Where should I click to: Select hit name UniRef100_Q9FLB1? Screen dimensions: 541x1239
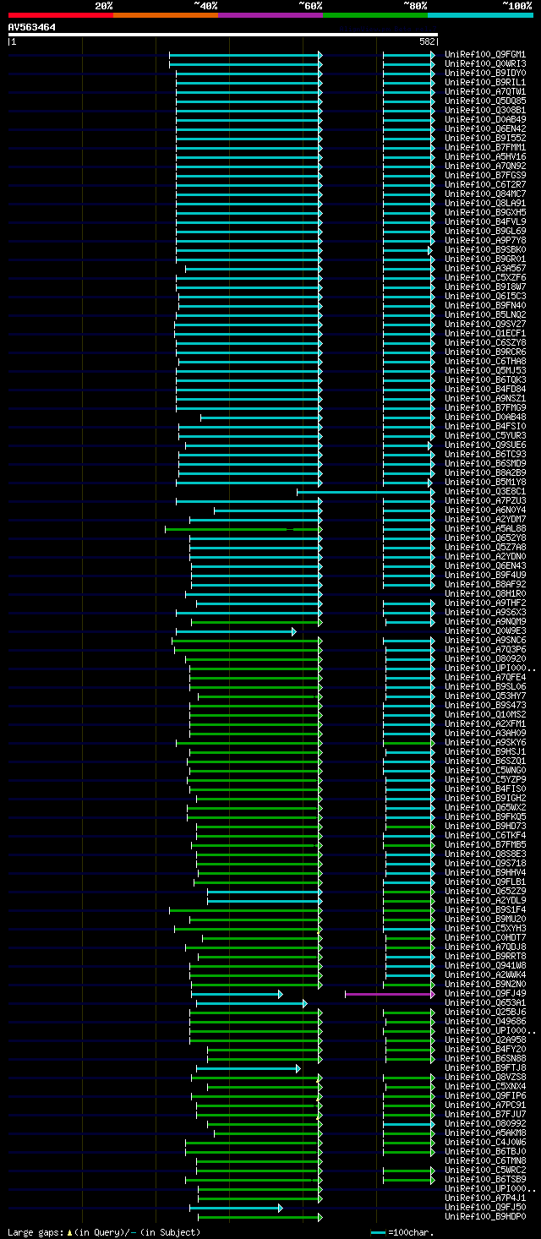(x=485, y=882)
